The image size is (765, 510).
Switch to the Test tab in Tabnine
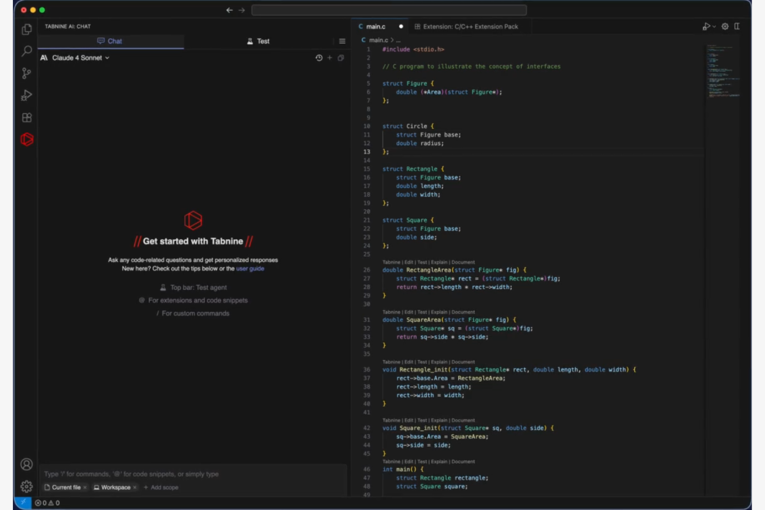click(258, 41)
